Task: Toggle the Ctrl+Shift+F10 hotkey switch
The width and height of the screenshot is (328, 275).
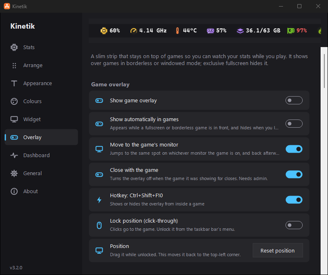Action: [x=294, y=200]
